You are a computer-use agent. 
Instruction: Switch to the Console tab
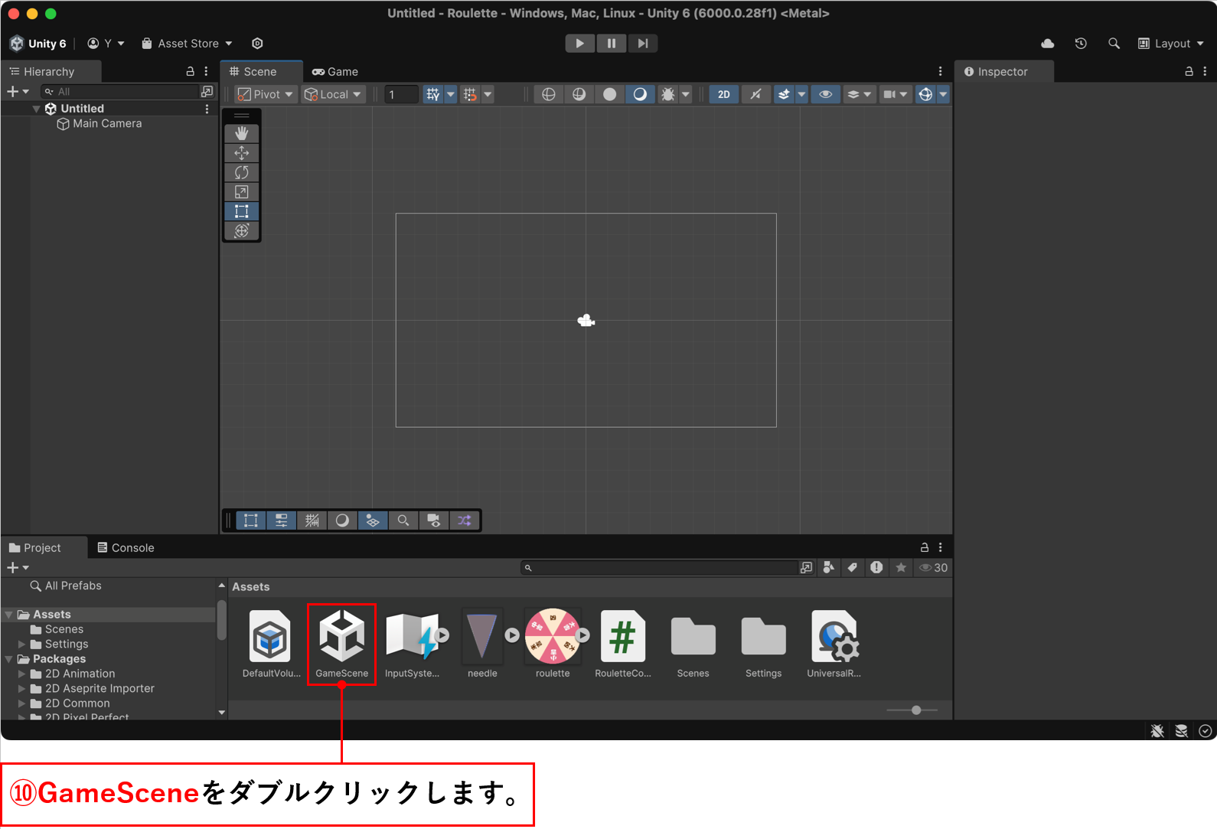tap(126, 547)
